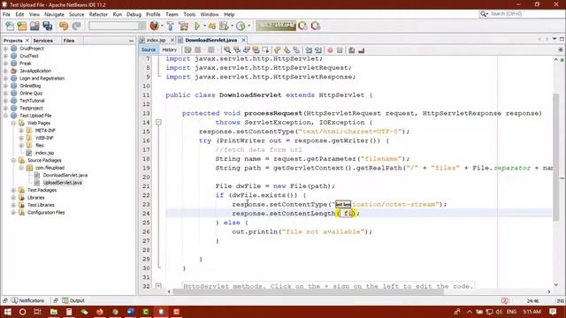Open the Run Project dropdown arrow
The image size is (566, 318).
pyautogui.click(x=204, y=26)
